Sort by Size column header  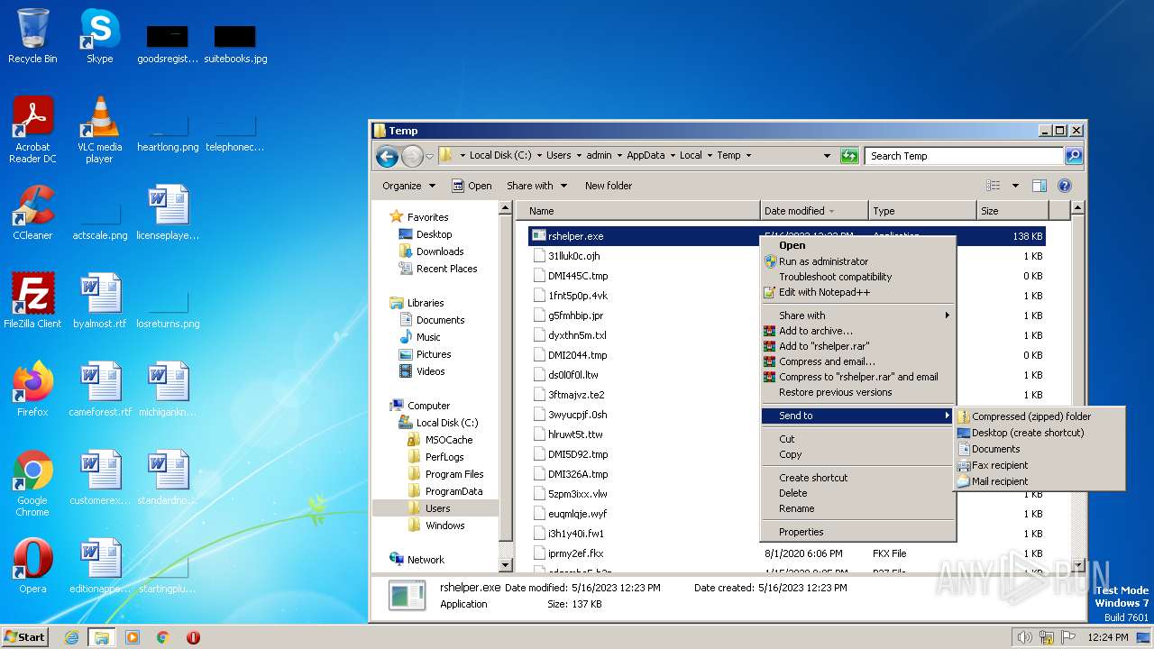(1012, 211)
